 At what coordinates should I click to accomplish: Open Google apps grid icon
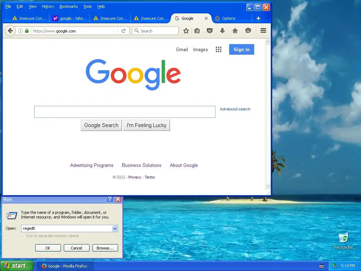(219, 49)
